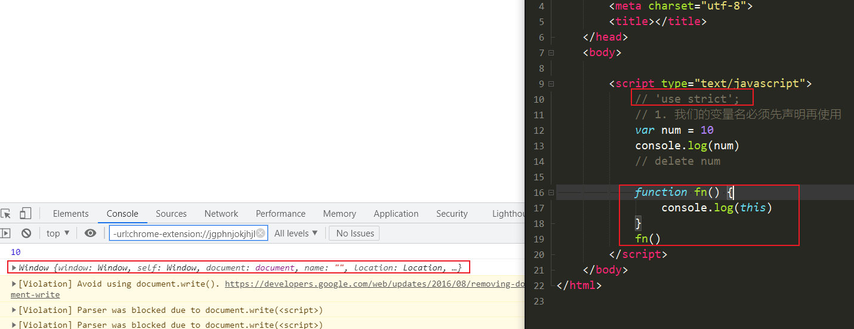Expand the first Parser was blocked violation
The width and height of the screenshot is (854, 329).
(14, 310)
